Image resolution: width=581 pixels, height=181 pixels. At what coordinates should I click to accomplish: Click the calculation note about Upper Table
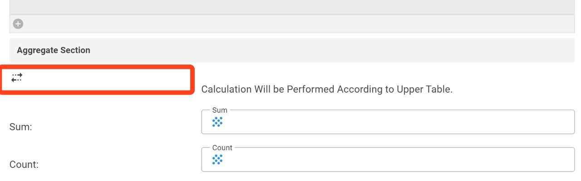[x=327, y=89]
